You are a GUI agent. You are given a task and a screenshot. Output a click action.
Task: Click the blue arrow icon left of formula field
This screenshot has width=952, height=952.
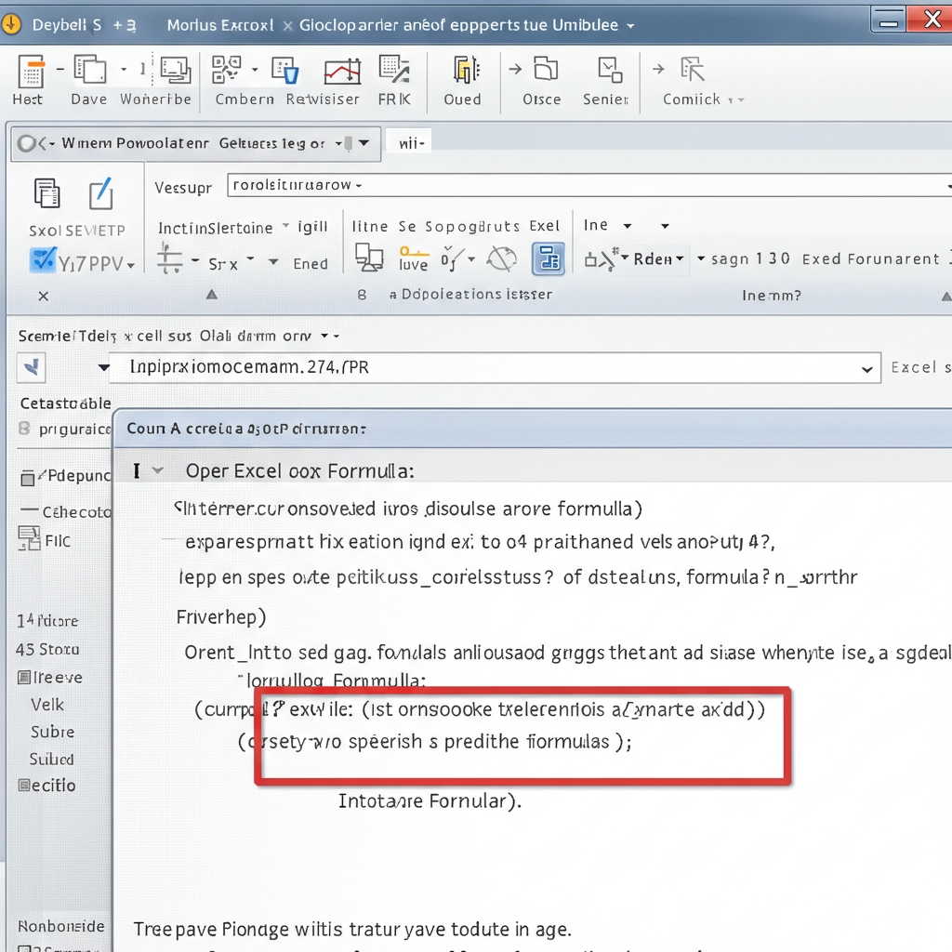tap(31, 367)
